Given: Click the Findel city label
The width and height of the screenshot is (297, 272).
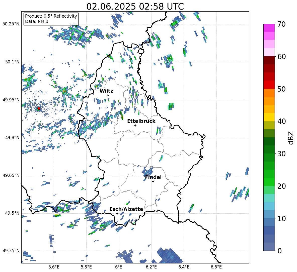Looking at the screenshot, I should pyautogui.click(x=153, y=177).
